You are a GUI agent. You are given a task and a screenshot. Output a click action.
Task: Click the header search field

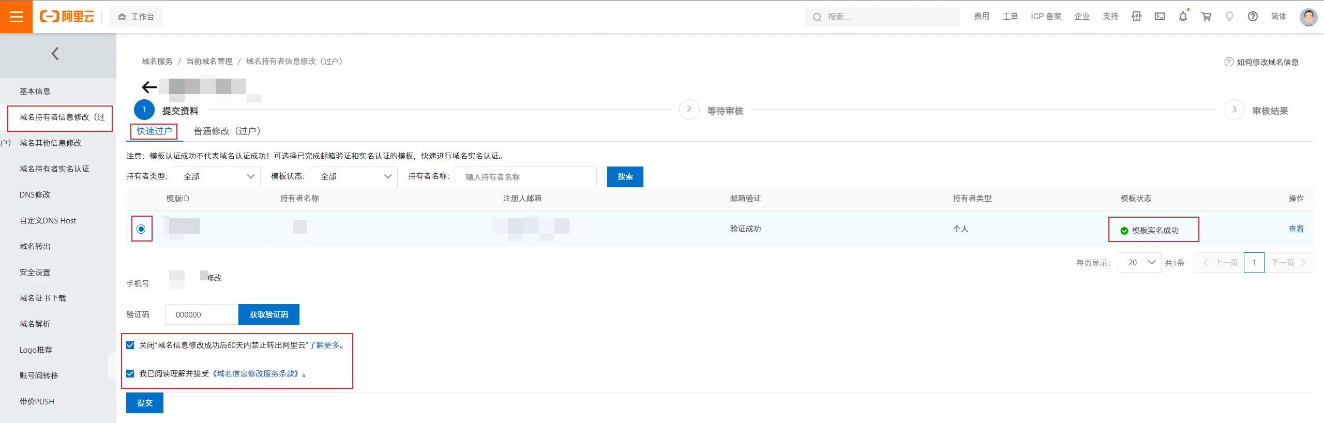coord(882,17)
